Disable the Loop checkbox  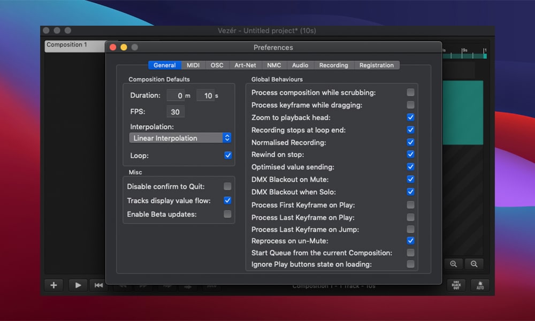(228, 156)
